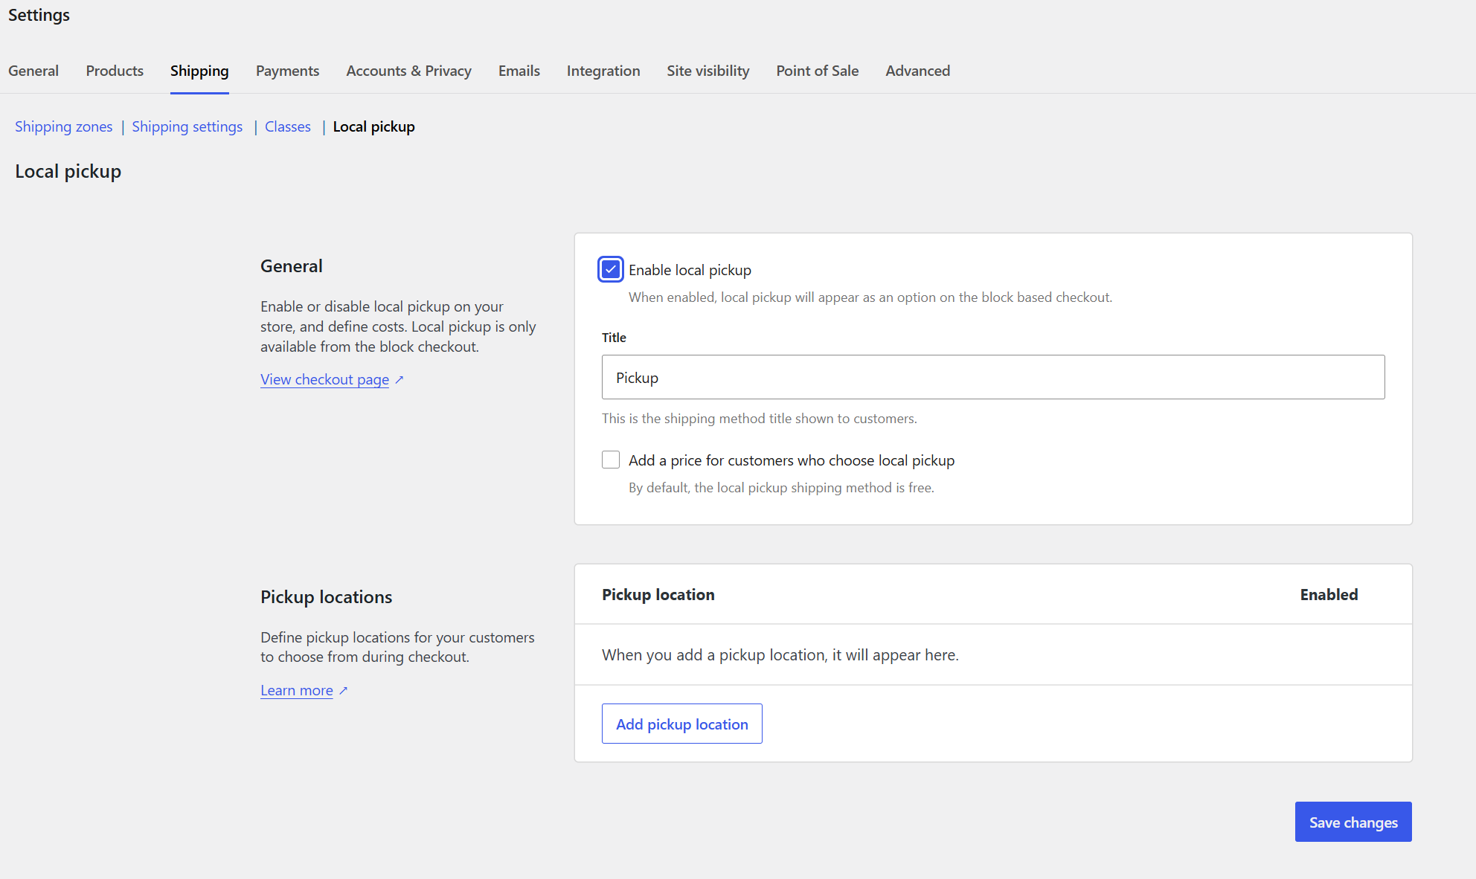Check Add a price for local pickup
This screenshot has height=879, width=1476.
click(x=611, y=460)
